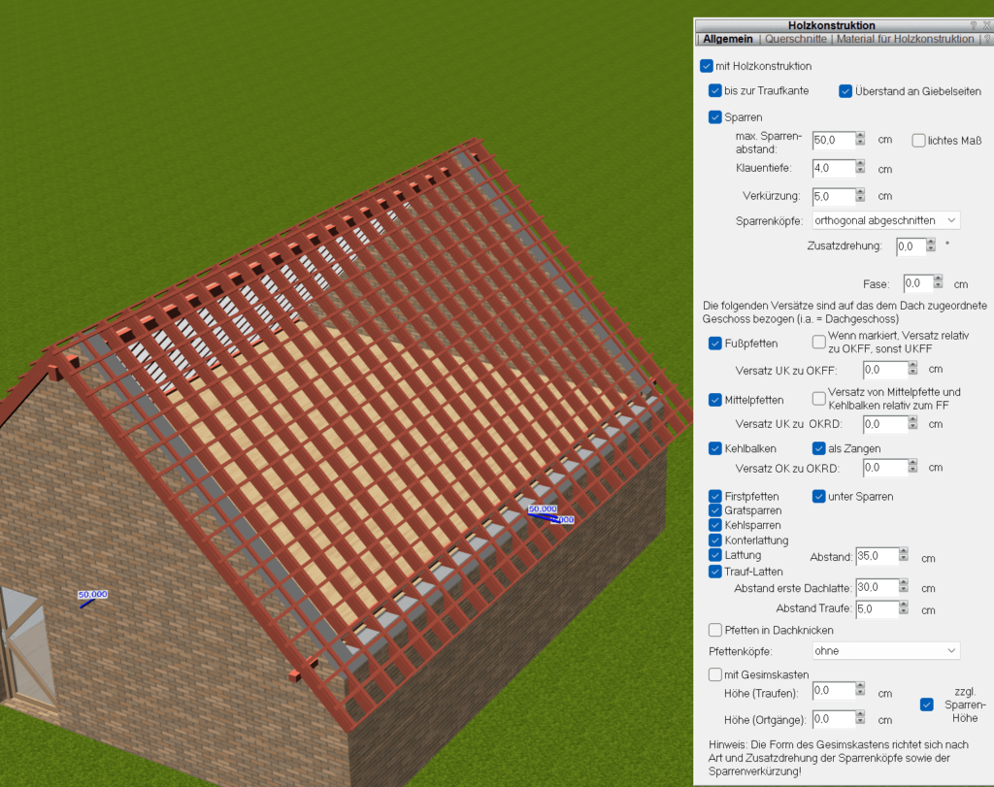Switch to the Querschnitte tab
The height and width of the screenshot is (787, 994).
tap(796, 40)
